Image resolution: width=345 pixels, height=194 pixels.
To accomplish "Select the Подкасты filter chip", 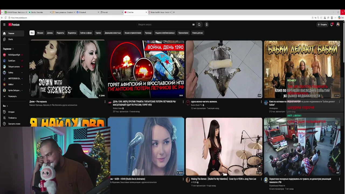I will (60, 33).
